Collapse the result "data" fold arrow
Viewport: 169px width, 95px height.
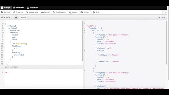[x=84, y=26]
